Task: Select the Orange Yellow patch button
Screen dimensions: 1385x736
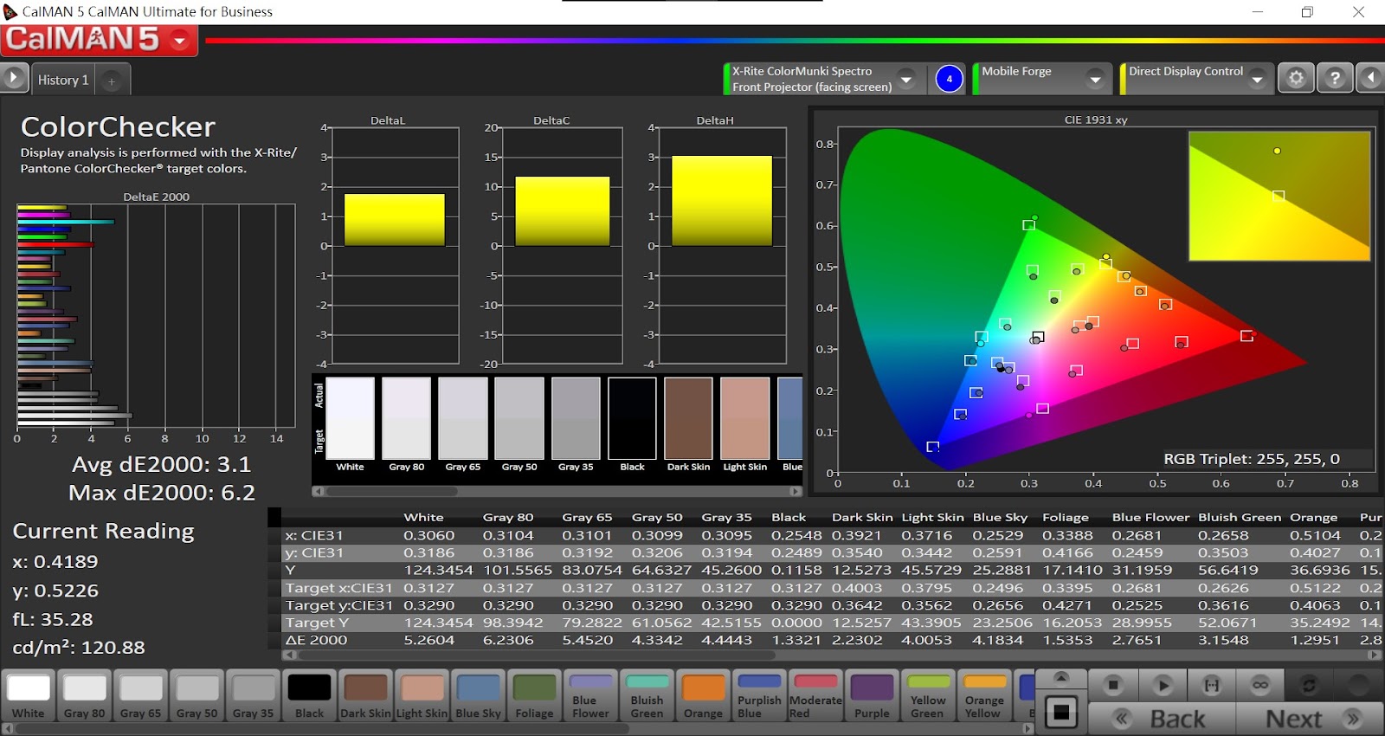Action: tap(984, 695)
